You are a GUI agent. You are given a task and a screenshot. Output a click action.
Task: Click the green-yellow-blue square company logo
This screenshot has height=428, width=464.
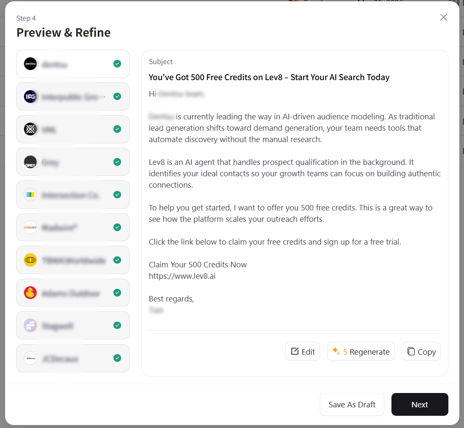coord(30,195)
